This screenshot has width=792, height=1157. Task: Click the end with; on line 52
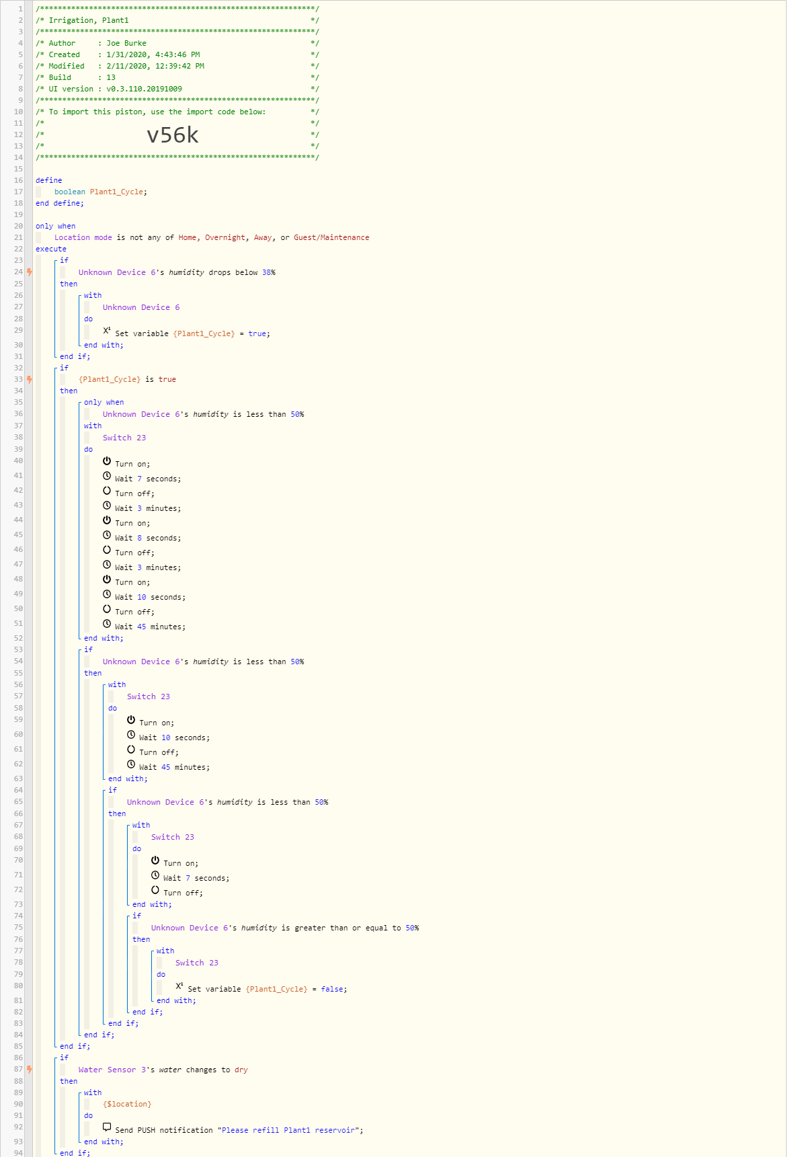[104, 638]
